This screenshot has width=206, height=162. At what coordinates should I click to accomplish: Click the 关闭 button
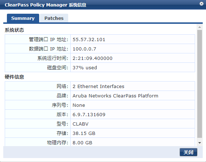[188, 152]
